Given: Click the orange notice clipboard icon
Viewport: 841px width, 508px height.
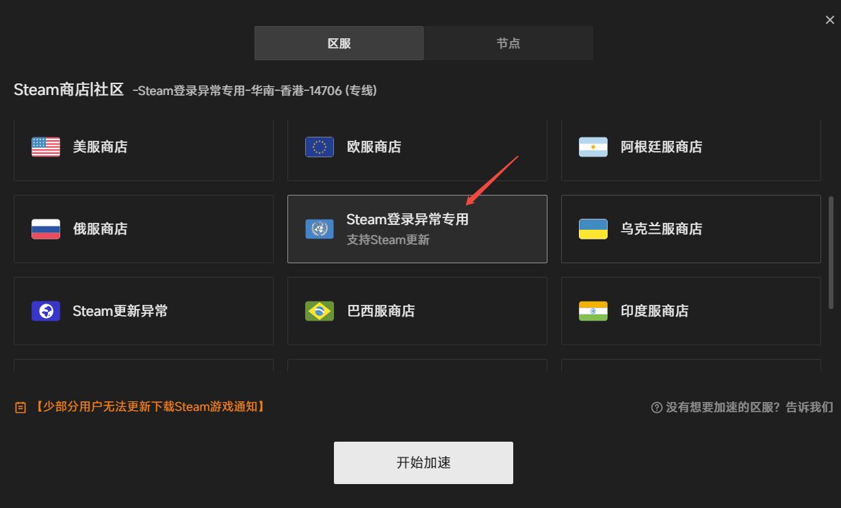Looking at the screenshot, I should pos(21,407).
